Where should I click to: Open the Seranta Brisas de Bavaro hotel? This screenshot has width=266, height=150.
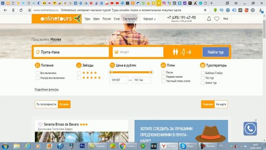pyautogui.click(x=61, y=124)
